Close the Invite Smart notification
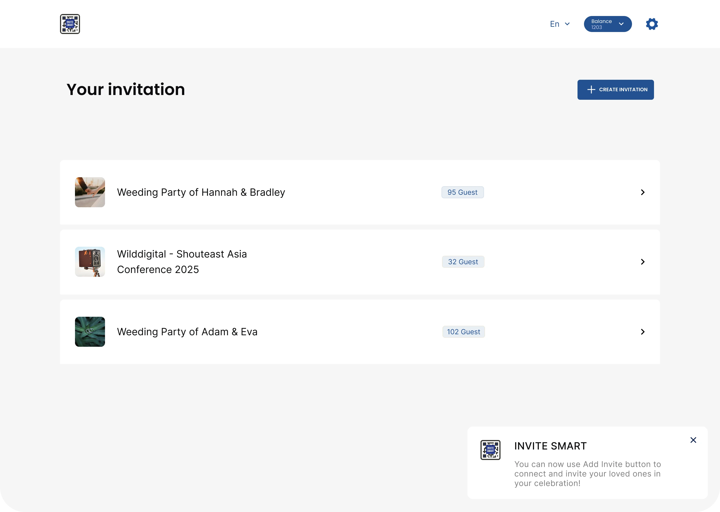Viewport: 720px width, 512px height. tap(693, 440)
